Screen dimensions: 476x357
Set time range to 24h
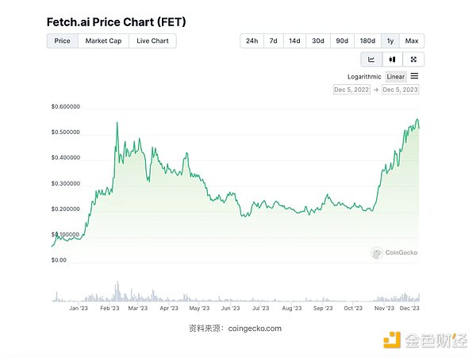click(251, 40)
